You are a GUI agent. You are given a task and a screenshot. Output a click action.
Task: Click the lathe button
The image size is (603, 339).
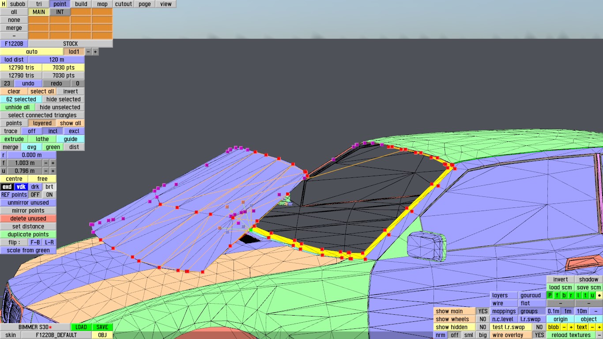click(x=42, y=139)
